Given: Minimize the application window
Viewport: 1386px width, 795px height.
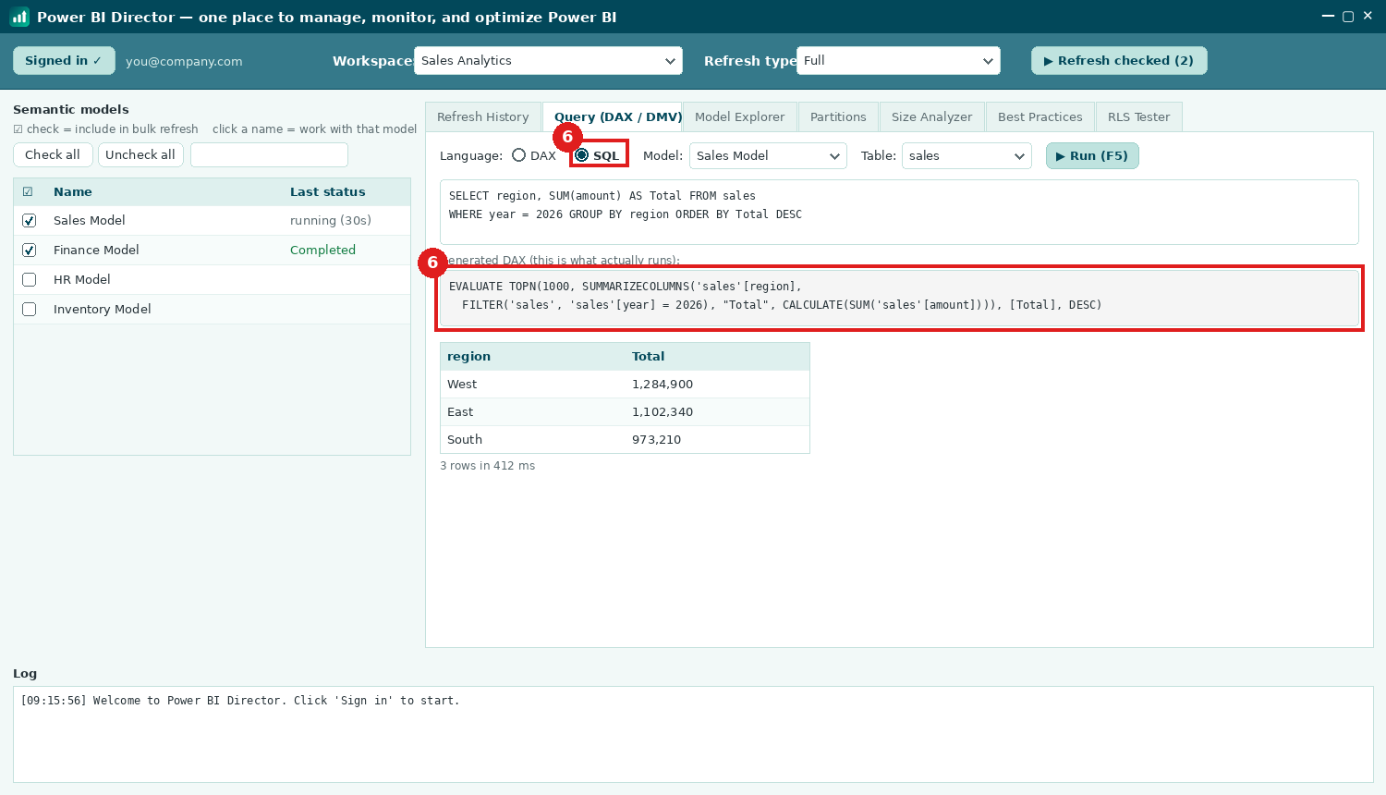Looking at the screenshot, I should pyautogui.click(x=1328, y=16).
